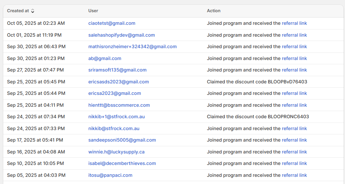Viewport: 345px width, 184px height.
Task: Select user nikkib+1@stfrock.com.au
Action: [x=116, y=117]
